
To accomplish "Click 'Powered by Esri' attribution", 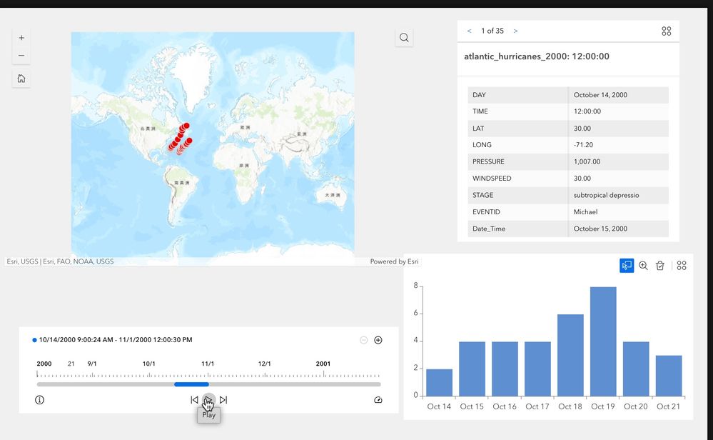I will click(394, 261).
